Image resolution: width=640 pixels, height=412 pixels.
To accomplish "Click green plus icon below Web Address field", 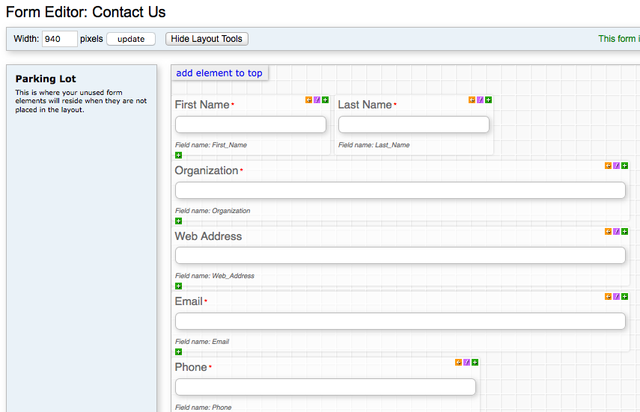I will pyautogui.click(x=178, y=286).
